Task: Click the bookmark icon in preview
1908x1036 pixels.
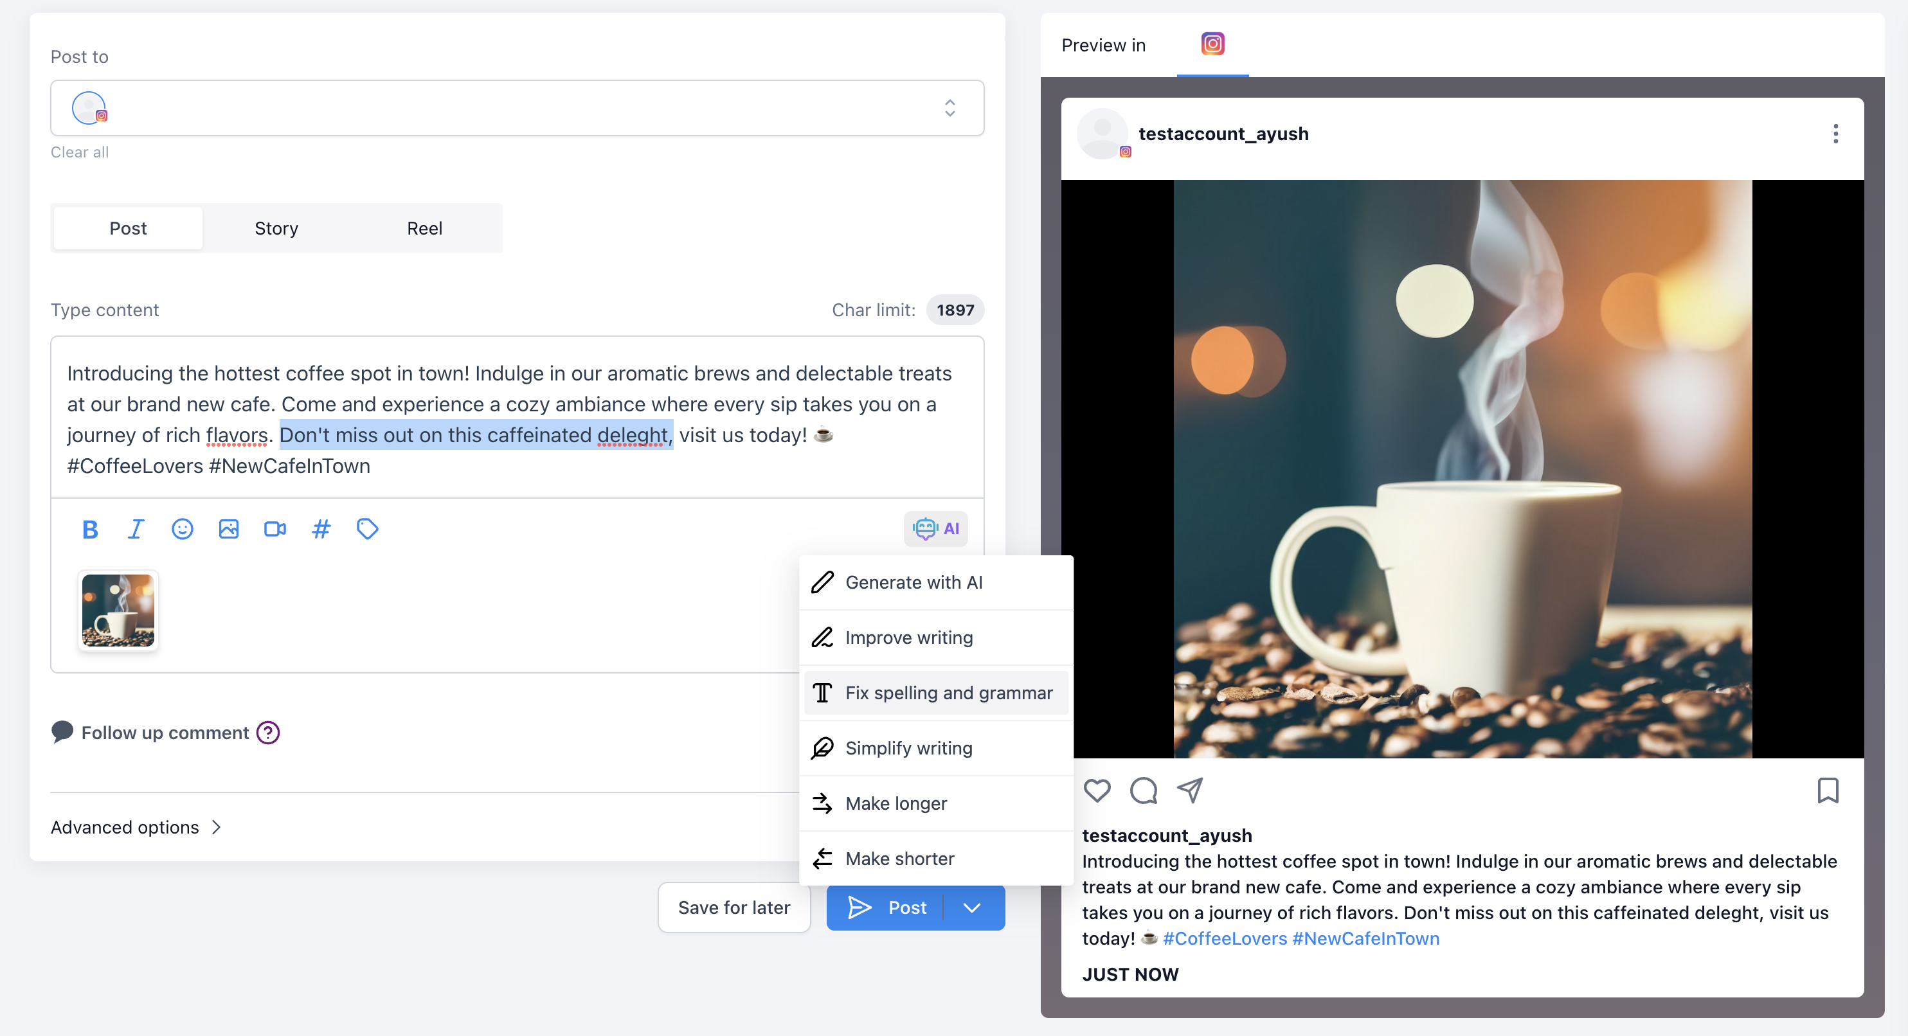Action: tap(1827, 790)
